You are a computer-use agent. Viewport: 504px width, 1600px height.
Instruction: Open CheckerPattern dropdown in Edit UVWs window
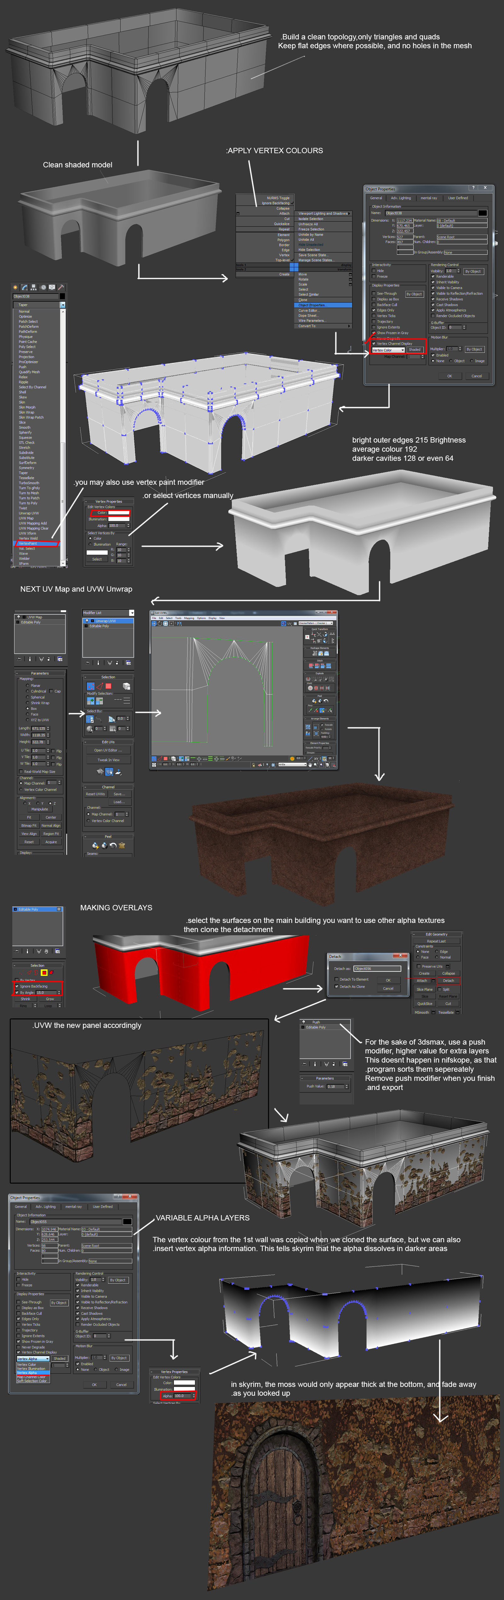click(315, 623)
